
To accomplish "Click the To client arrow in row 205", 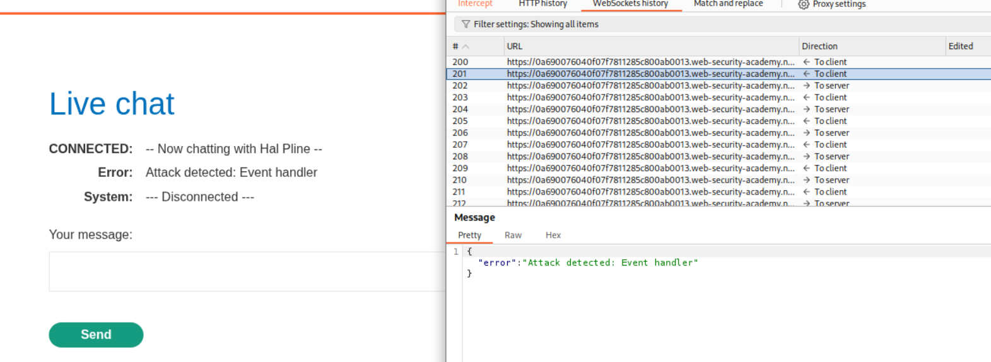I will pos(806,121).
